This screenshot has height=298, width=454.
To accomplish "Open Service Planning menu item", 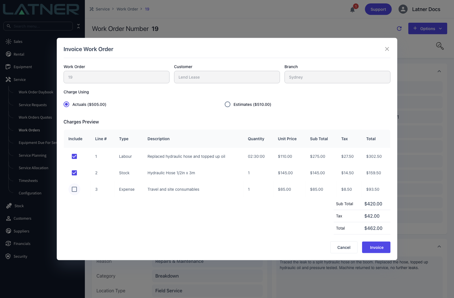I will pos(33,155).
